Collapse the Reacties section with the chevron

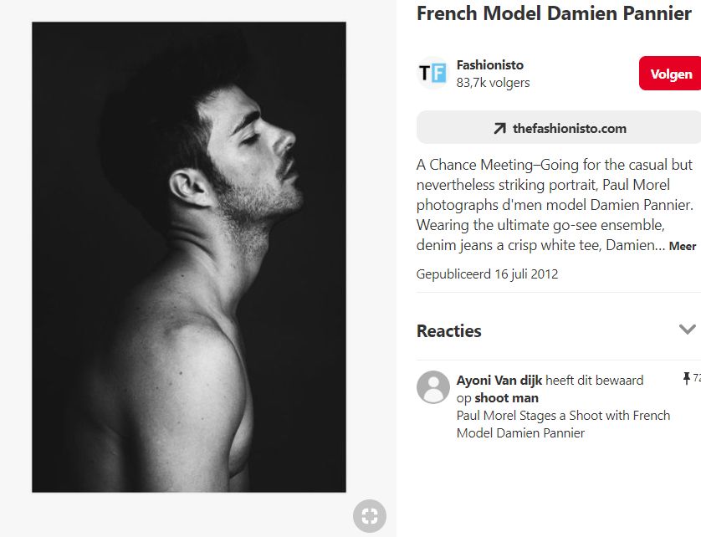pyautogui.click(x=687, y=330)
